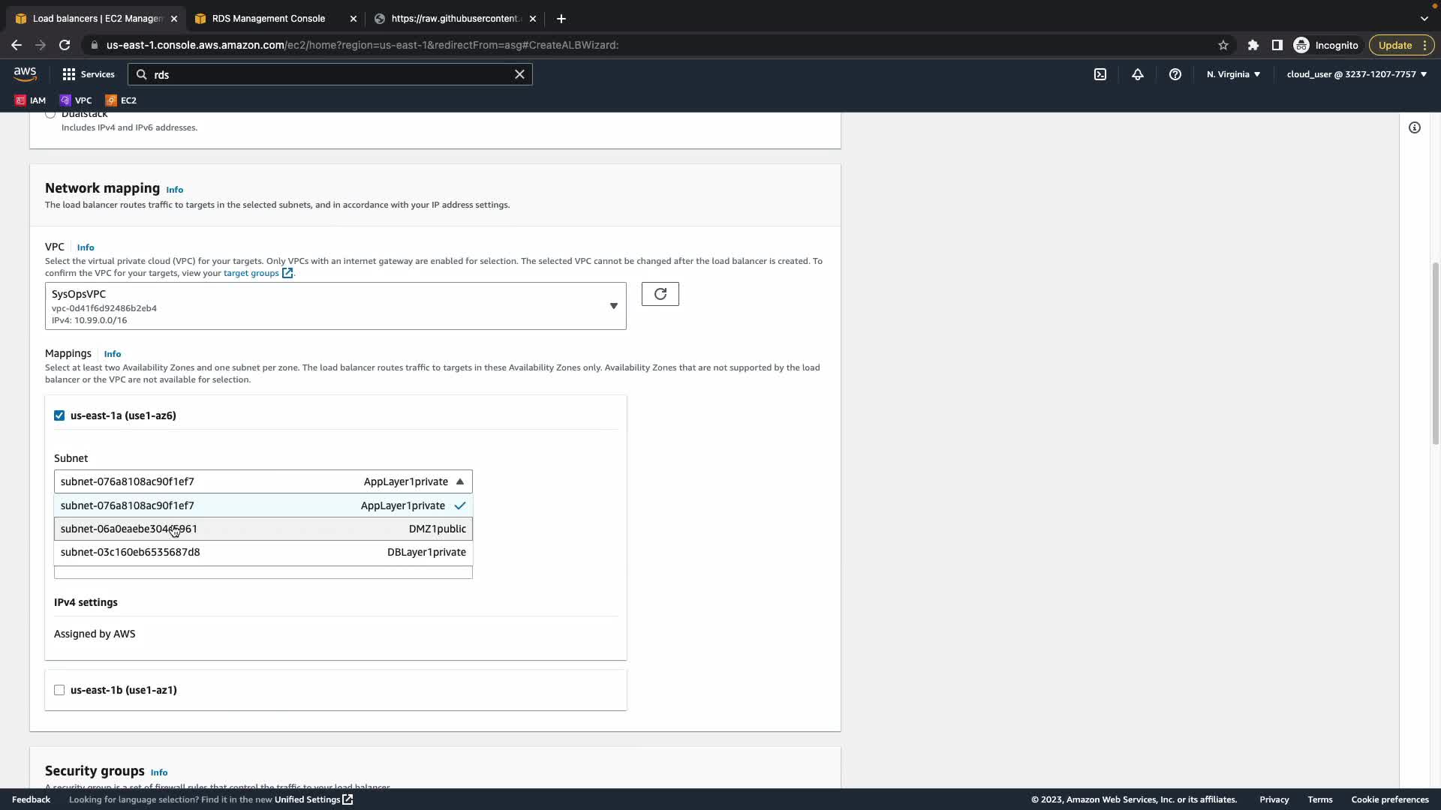Enable us-east-1b availability zone checkbox
This screenshot has width=1441, height=810.
[x=59, y=690]
